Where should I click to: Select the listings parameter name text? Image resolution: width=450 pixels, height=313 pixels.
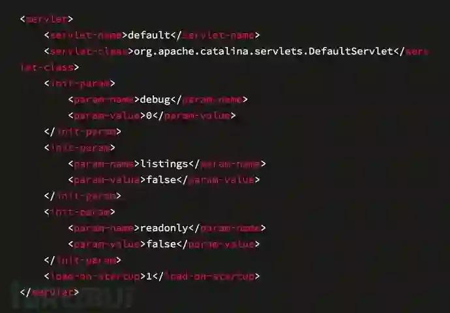(x=164, y=164)
